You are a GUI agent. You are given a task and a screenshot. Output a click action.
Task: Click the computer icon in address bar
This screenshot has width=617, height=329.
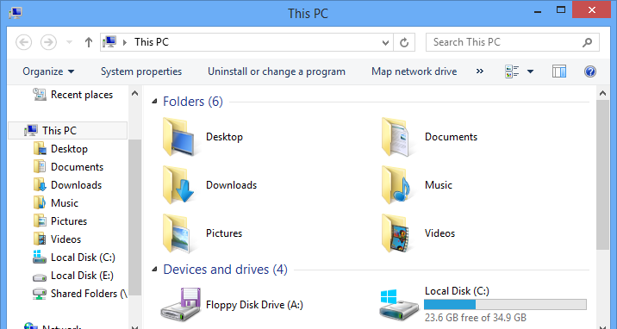(109, 41)
